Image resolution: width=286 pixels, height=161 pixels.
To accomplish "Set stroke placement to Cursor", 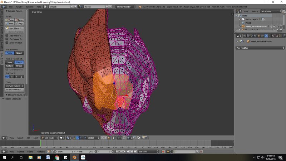I will point(19,62).
